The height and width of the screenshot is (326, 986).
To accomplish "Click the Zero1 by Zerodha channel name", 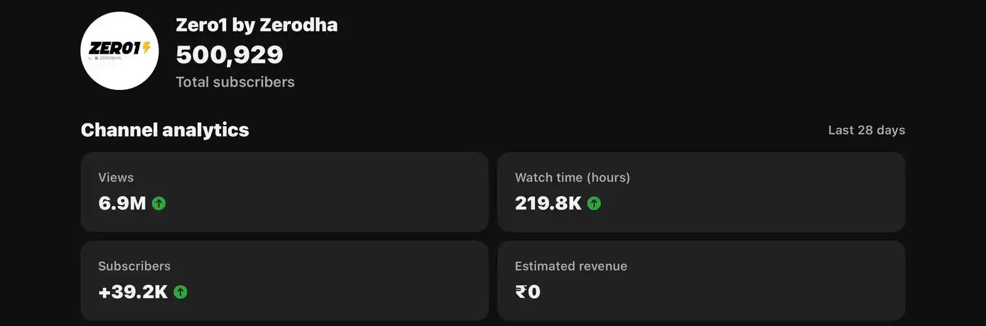I will click(x=256, y=25).
